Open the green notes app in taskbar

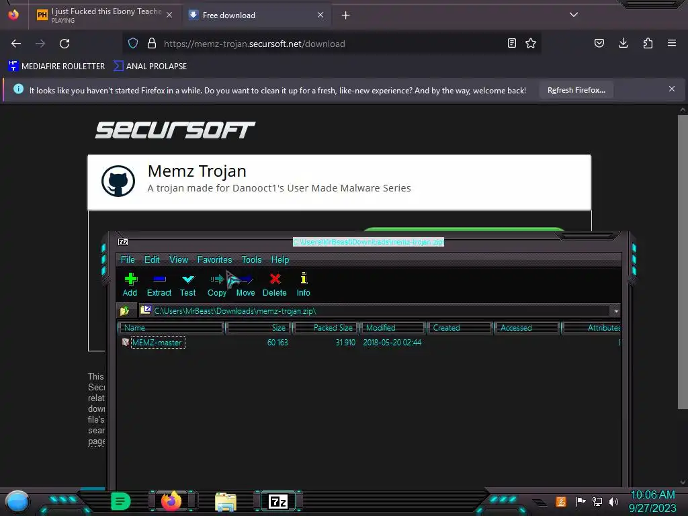click(x=121, y=501)
